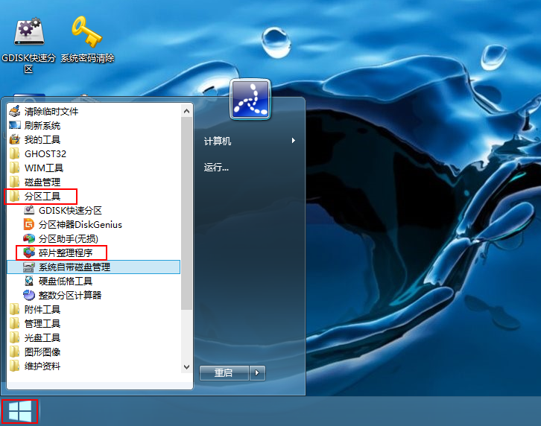Click the 系统自带磁盘管理 drive icon
The width and height of the screenshot is (541, 426).
point(29,267)
